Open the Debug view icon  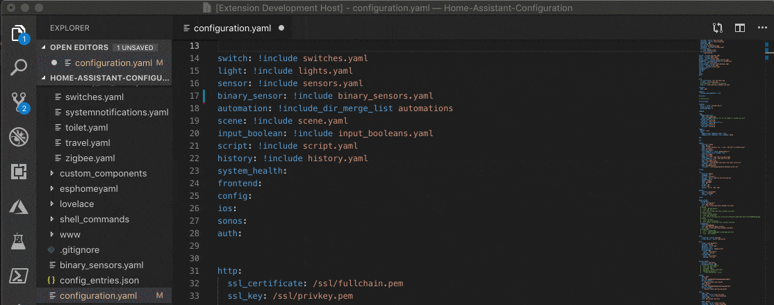[18, 137]
